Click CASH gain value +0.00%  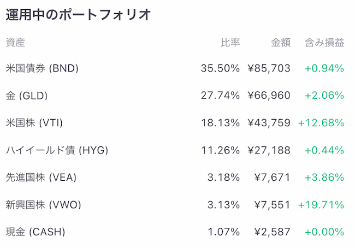324,232
